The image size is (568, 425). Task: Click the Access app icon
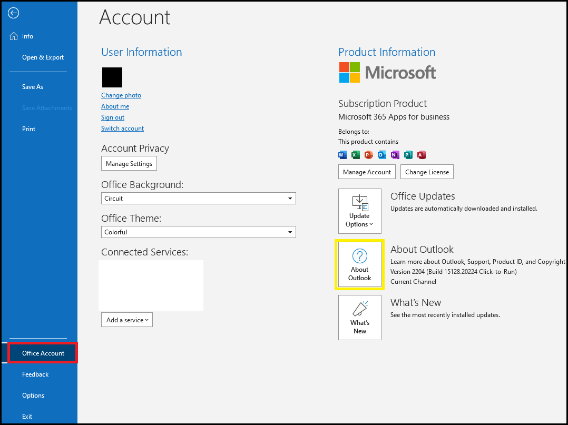[x=422, y=155]
